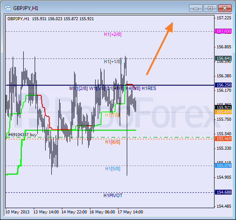Select the H1PIVOT line label
Image resolution: width=236 pixels, height=220 pixels.
click(x=113, y=195)
